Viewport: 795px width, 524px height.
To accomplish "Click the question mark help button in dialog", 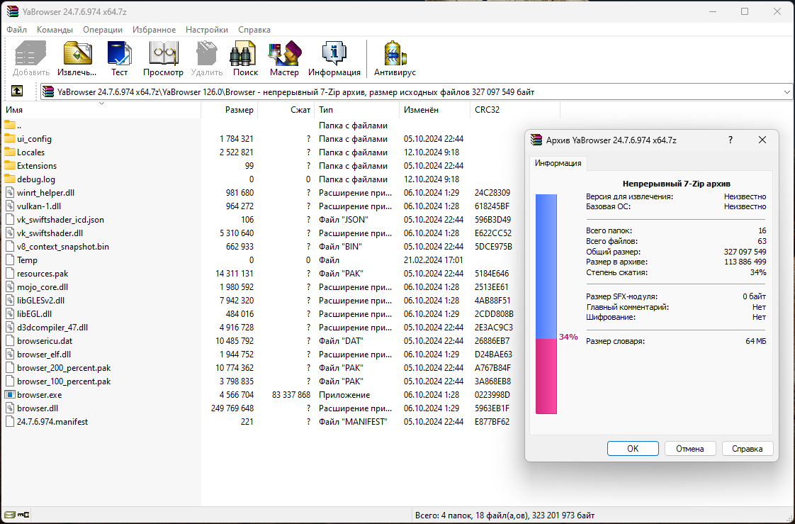I will pos(731,140).
